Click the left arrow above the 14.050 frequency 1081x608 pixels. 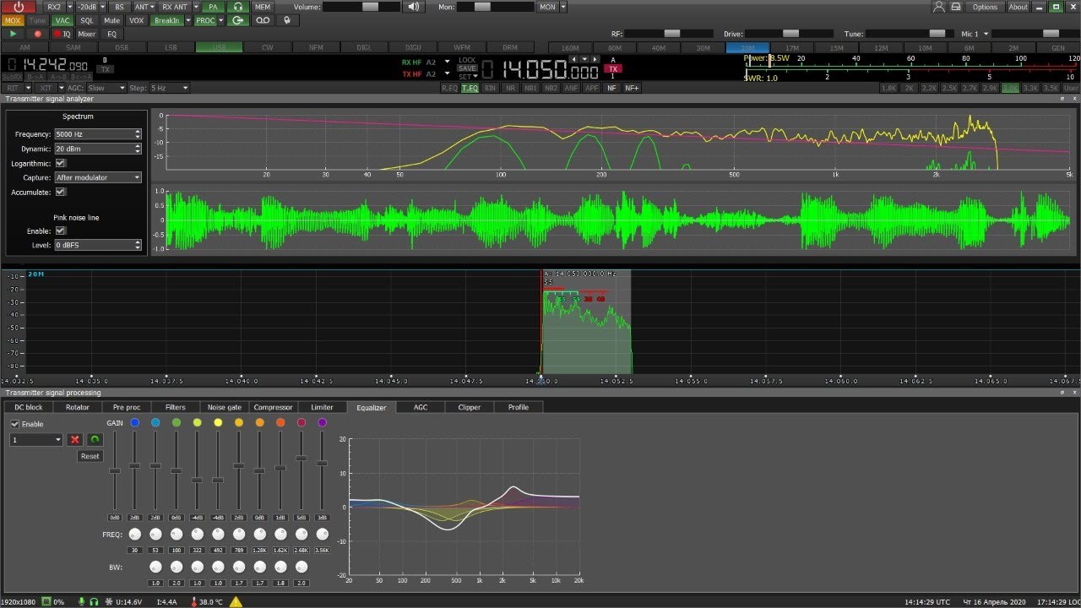click(573, 60)
